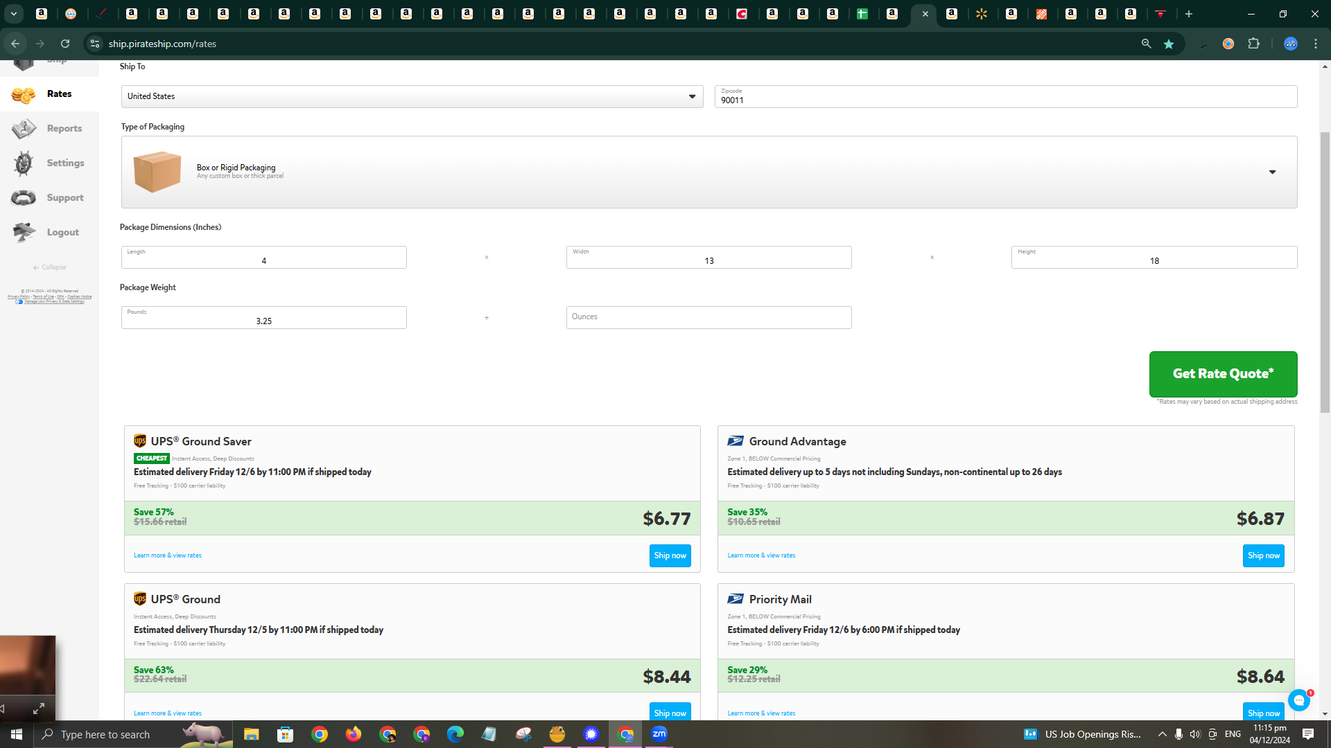Focus the Height dimension field

(1154, 257)
